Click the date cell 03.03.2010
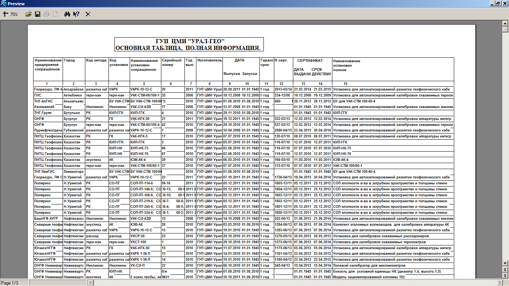This screenshot has height=286, width=509. tap(232, 225)
